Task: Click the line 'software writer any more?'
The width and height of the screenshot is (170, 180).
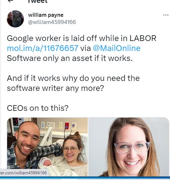Action: [x=56, y=88]
